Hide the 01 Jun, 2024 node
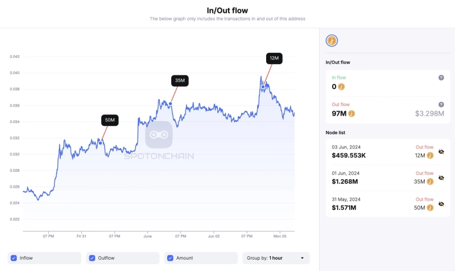This screenshot has height=271, width=455. pyautogui.click(x=441, y=178)
